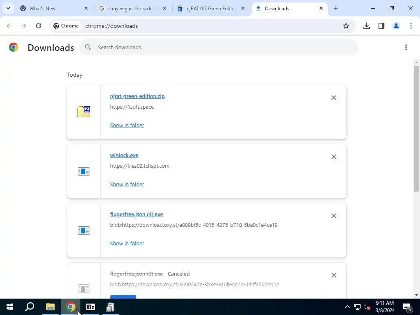Switch to the sony vegas 13 crack tab

point(132,9)
